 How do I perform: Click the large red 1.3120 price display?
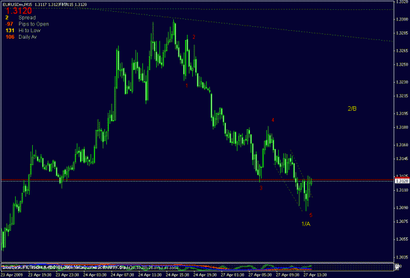click(x=19, y=11)
